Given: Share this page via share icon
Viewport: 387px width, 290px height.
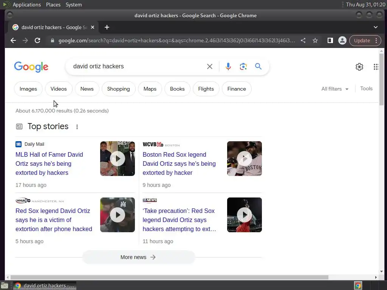Looking at the screenshot, I should tap(303, 40).
